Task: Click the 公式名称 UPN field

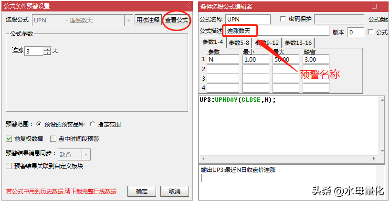Action: pos(248,19)
